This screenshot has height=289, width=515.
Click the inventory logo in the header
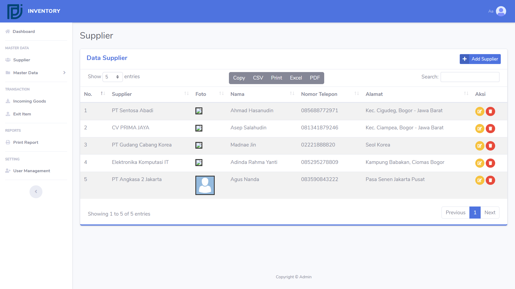[x=15, y=11]
